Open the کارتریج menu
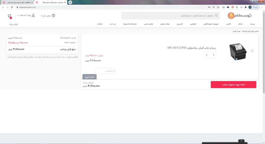The height and width of the screenshot is (144, 265). point(180,24)
